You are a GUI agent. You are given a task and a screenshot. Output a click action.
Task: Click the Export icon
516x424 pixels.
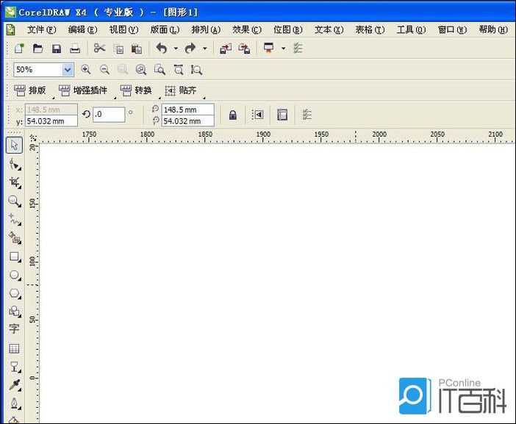click(x=244, y=48)
